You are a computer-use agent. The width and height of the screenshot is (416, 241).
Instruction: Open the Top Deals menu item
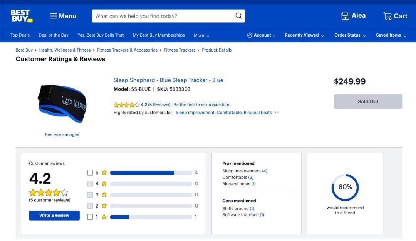pos(20,35)
